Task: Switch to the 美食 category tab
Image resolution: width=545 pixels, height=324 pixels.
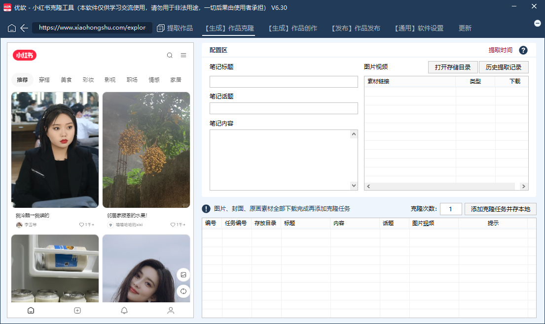Action: (x=67, y=79)
